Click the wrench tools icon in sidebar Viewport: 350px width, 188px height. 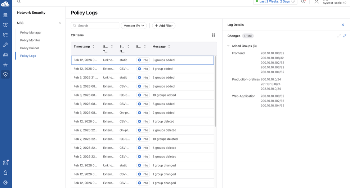click(x=5, y=45)
